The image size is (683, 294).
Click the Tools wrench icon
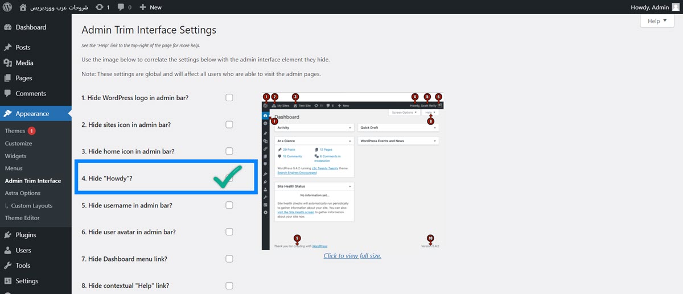[x=8, y=266]
